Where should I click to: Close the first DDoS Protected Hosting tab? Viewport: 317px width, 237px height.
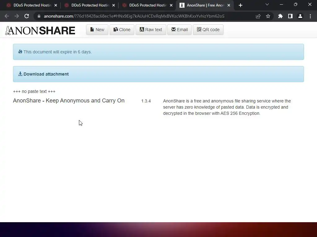click(56, 6)
